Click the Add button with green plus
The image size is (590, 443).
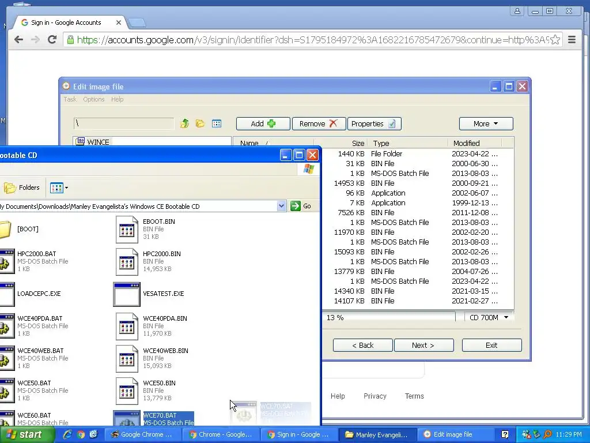[263, 123]
